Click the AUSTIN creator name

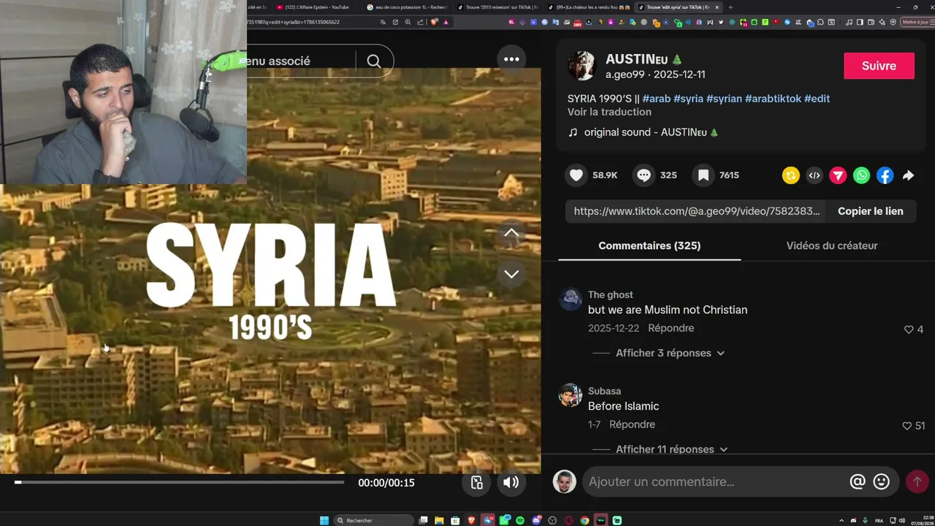[644, 59]
